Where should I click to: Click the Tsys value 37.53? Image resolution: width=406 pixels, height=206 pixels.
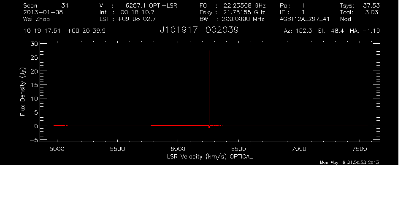(x=371, y=5)
